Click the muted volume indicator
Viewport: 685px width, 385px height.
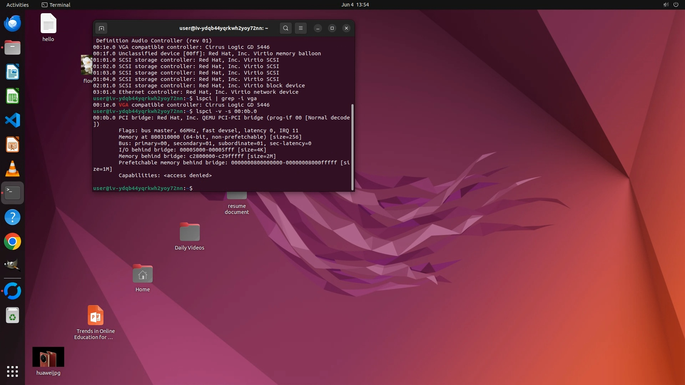click(666, 5)
